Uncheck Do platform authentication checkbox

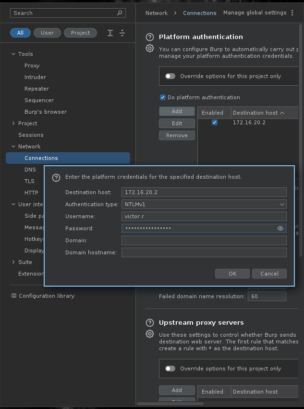163,97
